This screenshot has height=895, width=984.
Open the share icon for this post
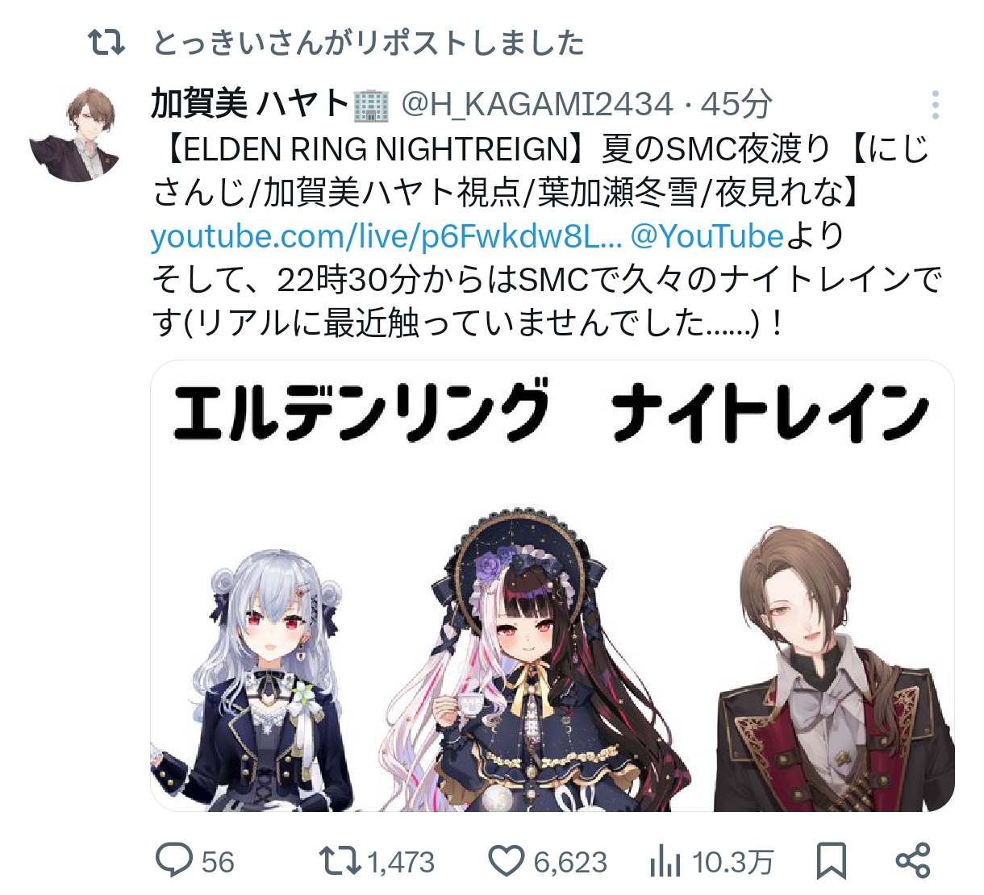(913, 860)
